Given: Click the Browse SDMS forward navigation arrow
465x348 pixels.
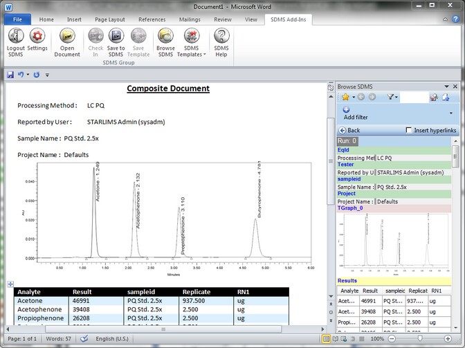Looking at the screenshot, I should tap(372, 97).
